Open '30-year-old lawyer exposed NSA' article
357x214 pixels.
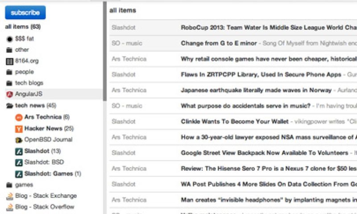click(269, 137)
